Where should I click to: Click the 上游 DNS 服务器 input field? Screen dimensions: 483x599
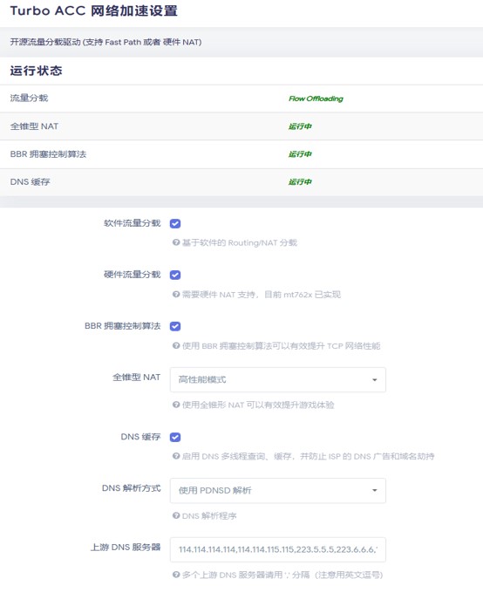click(278, 549)
